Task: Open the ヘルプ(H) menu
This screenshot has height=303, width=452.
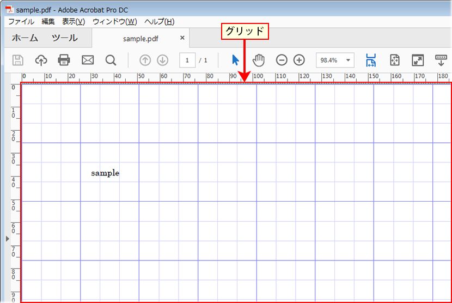Action: (160, 22)
